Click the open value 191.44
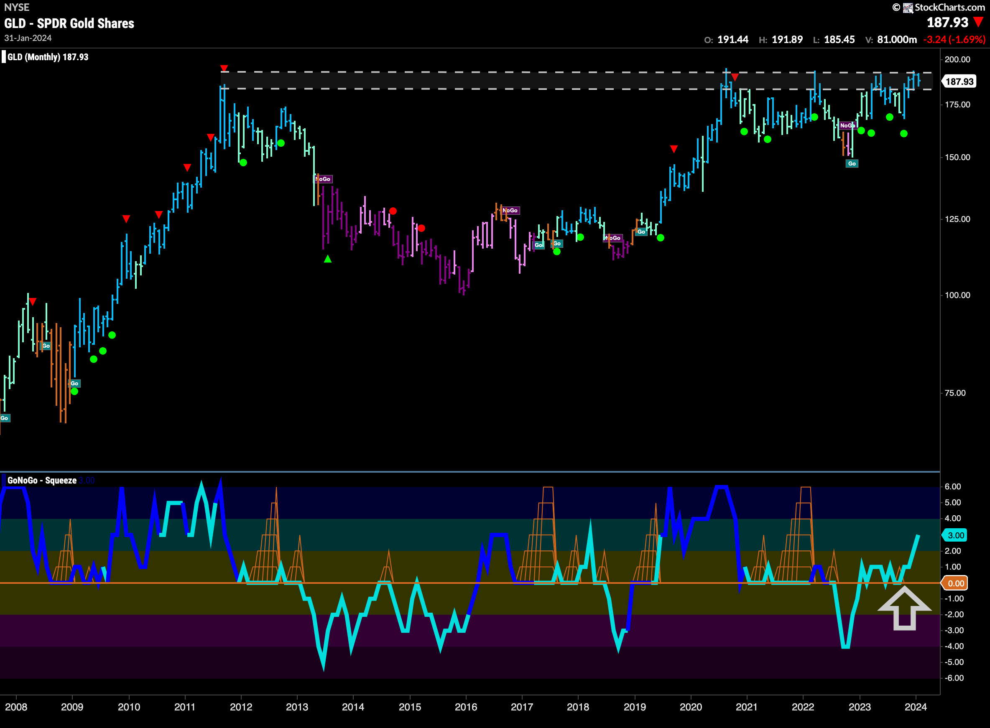Viewport: 990px width, 728px height. (732, 40)
